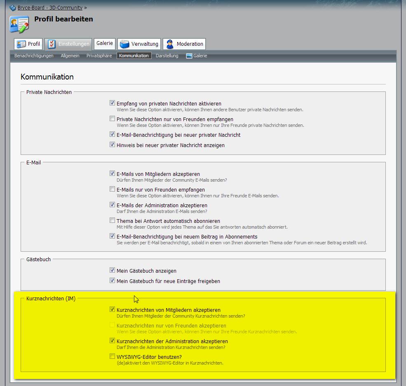Click the Kurznachrichten (IM) group label
The width and height of the screenshot is (406, 386).
(x=51, y=299)
